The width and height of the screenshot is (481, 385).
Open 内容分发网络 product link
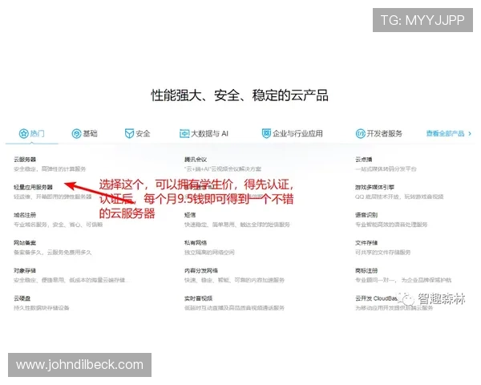tap(201, 270)
